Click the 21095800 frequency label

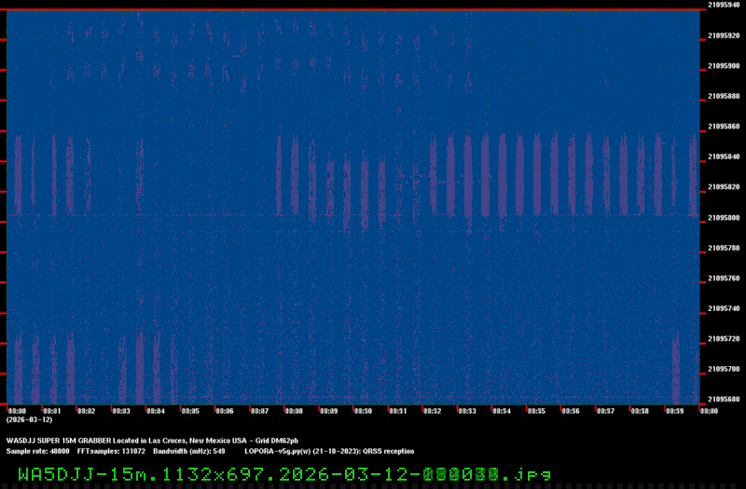[x=724, y=217]
